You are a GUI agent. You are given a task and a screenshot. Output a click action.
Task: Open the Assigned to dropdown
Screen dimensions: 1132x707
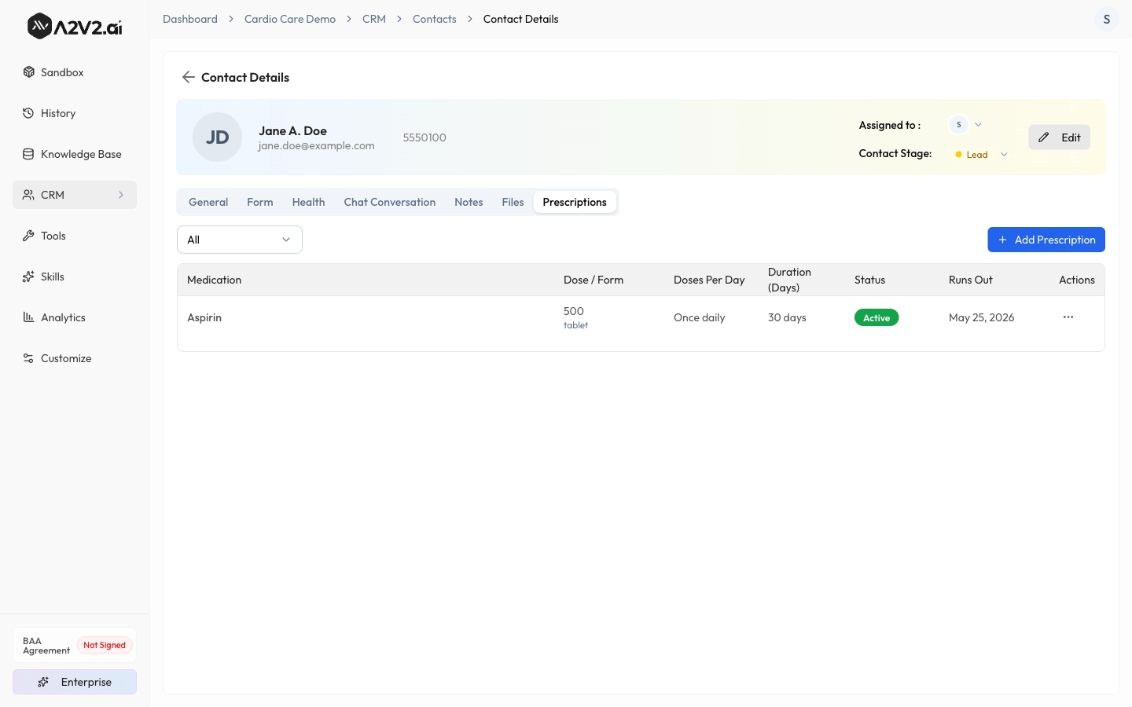pyautogui.click(x=967, y=125)
